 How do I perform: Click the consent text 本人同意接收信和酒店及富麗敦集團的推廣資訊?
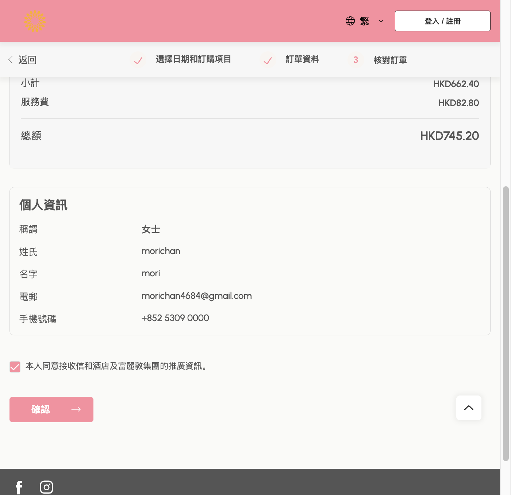[115, 366]
